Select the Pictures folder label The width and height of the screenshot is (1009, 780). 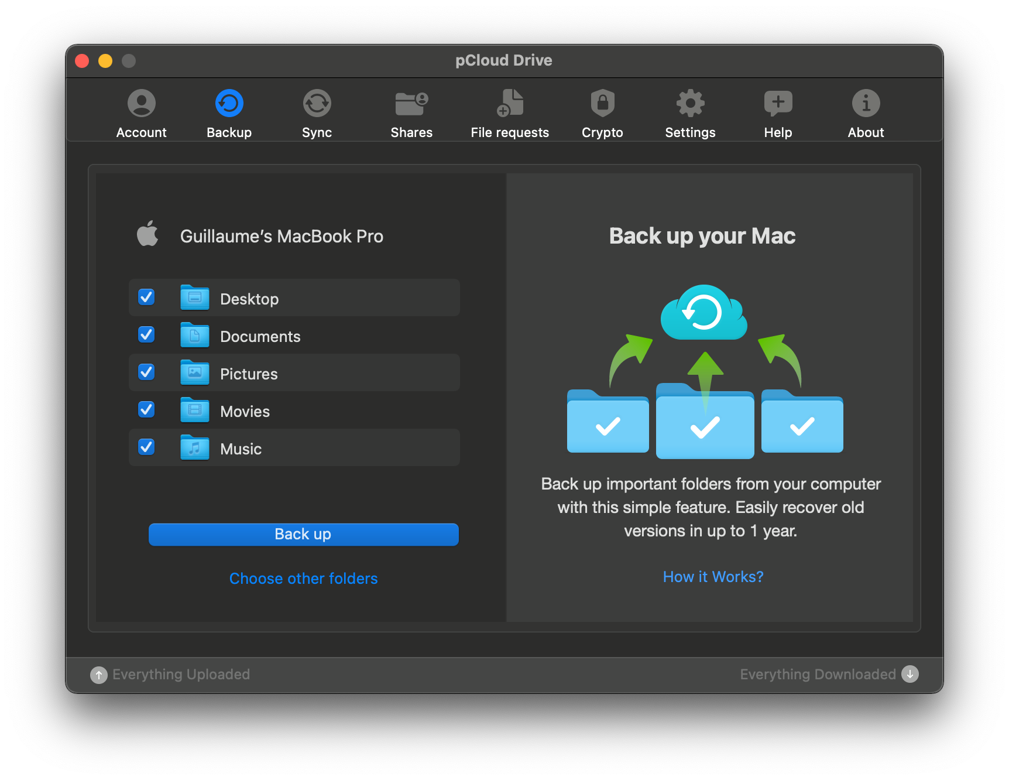click(249, 374)
